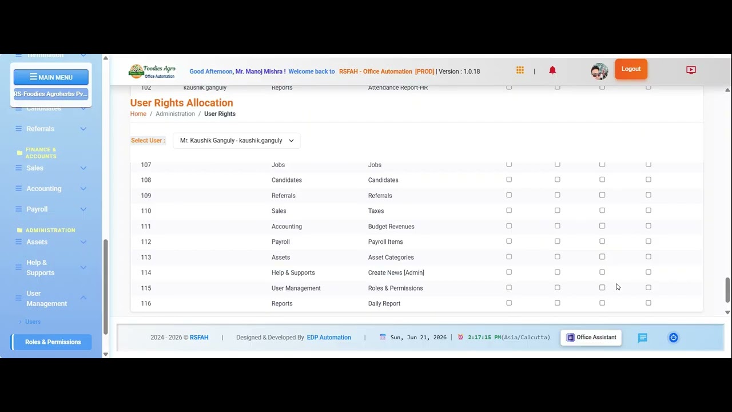Open the Office Assistant button
This screenshot has width=732, height=412.
click(x=591, y=338)
